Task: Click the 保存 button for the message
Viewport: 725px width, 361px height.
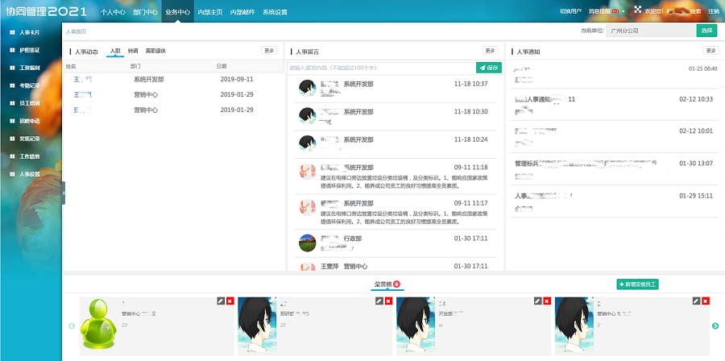Action: pyautogui.click(x=488, y=68)
